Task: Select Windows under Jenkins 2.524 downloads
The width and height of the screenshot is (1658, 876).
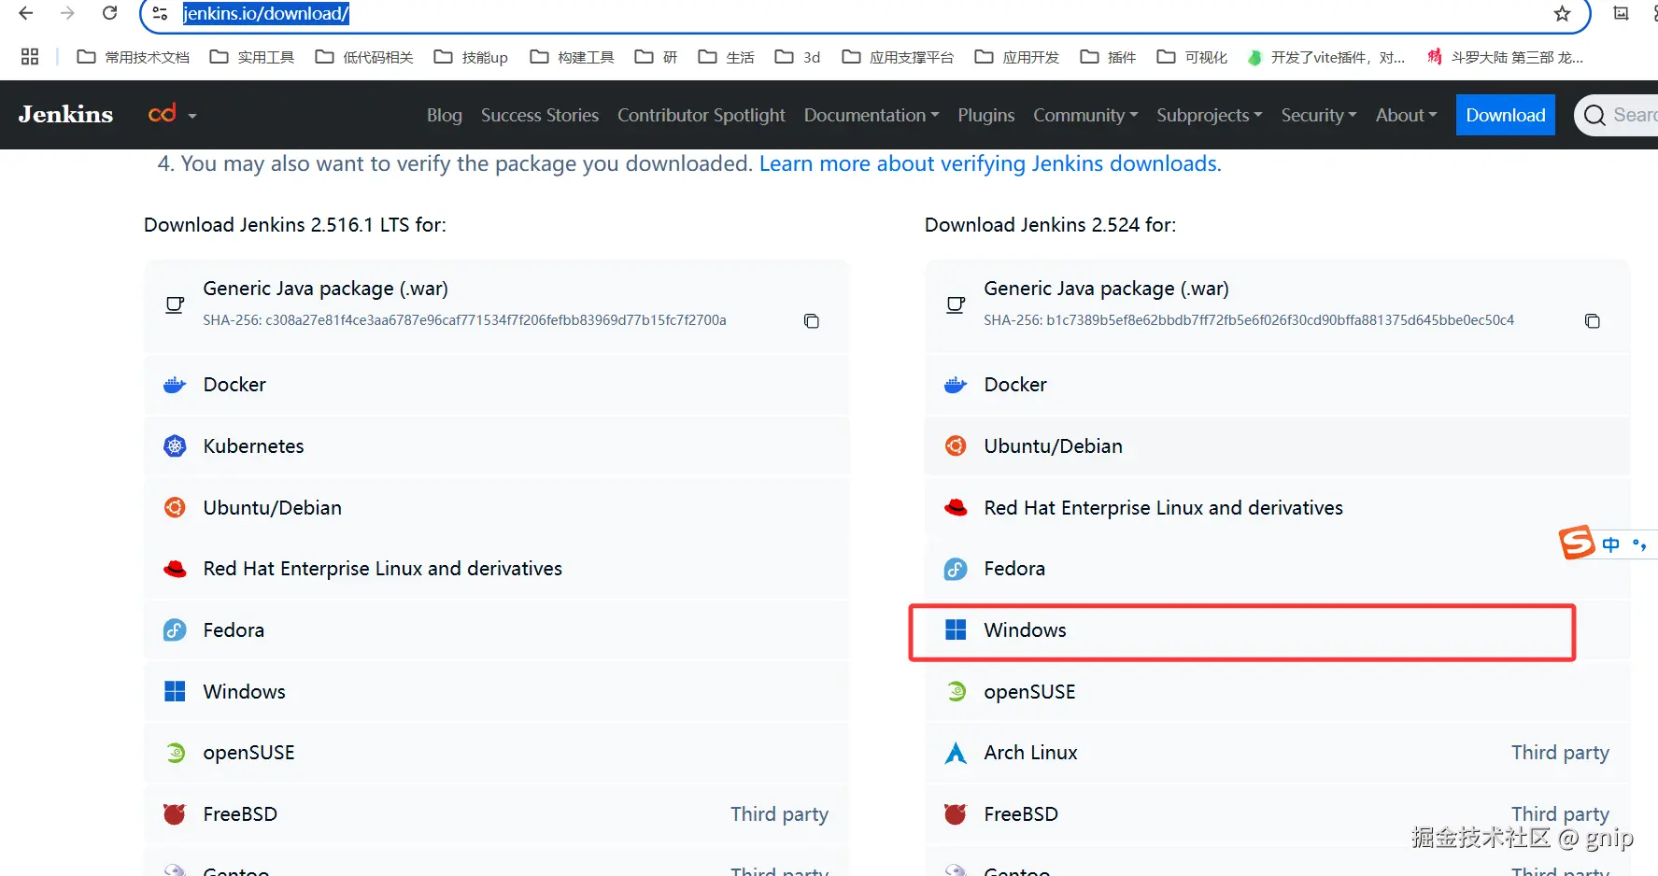Action: coord(1025,630)
